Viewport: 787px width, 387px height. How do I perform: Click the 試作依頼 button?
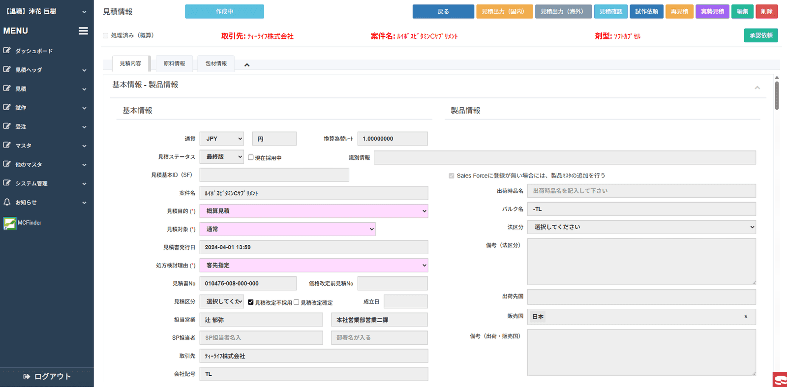click(646, 11)
